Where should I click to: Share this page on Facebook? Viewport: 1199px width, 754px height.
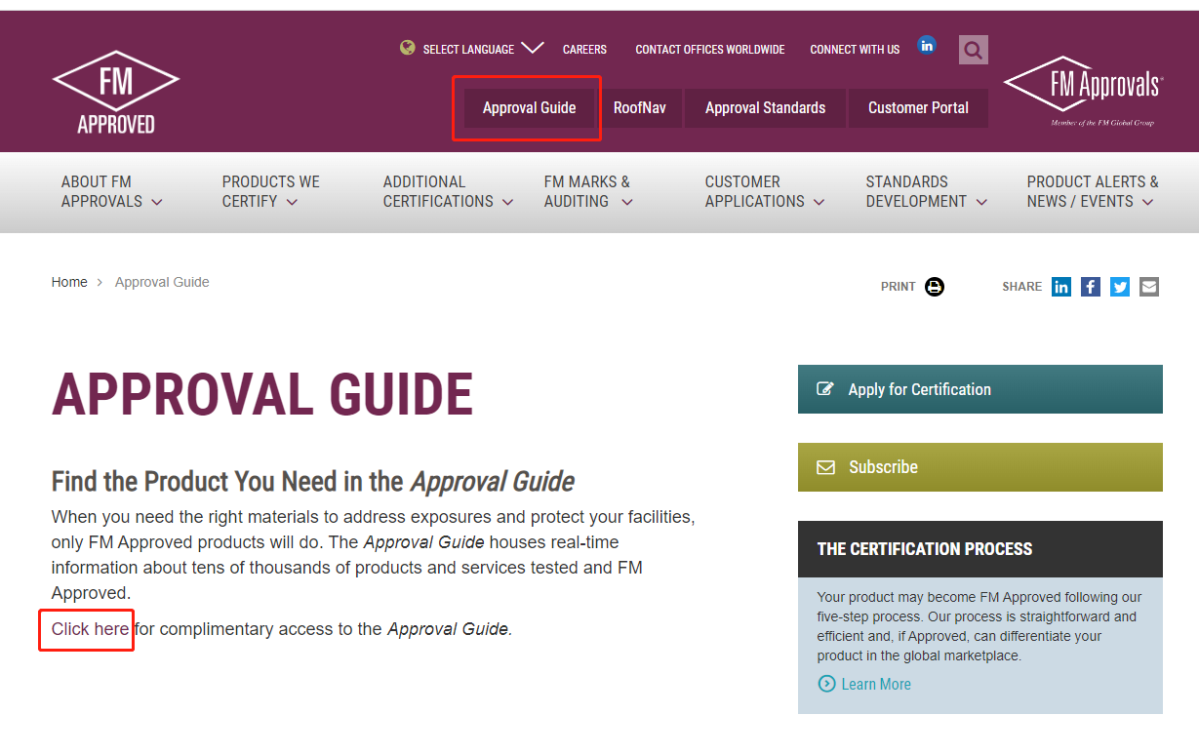coord(1091,287)
